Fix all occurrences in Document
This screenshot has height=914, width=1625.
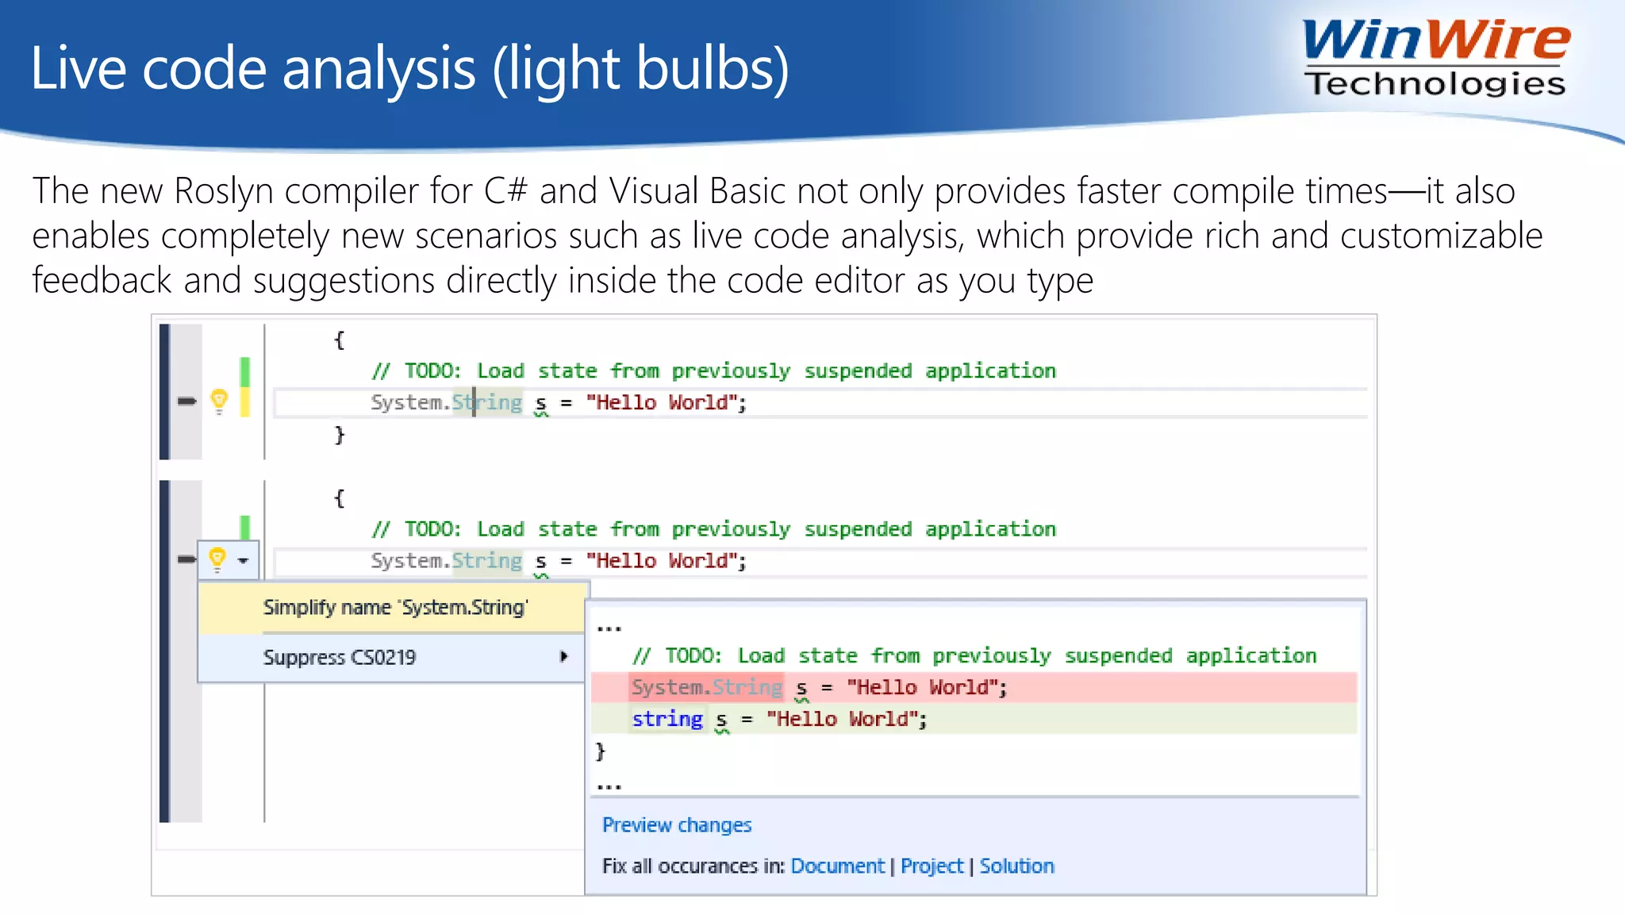click(837, 866)
